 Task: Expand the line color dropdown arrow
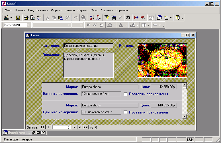(137, 25)
